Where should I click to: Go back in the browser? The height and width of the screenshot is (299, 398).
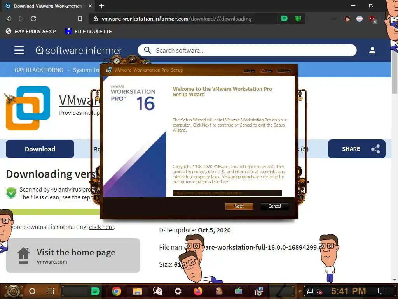click(x=9, y=19)
